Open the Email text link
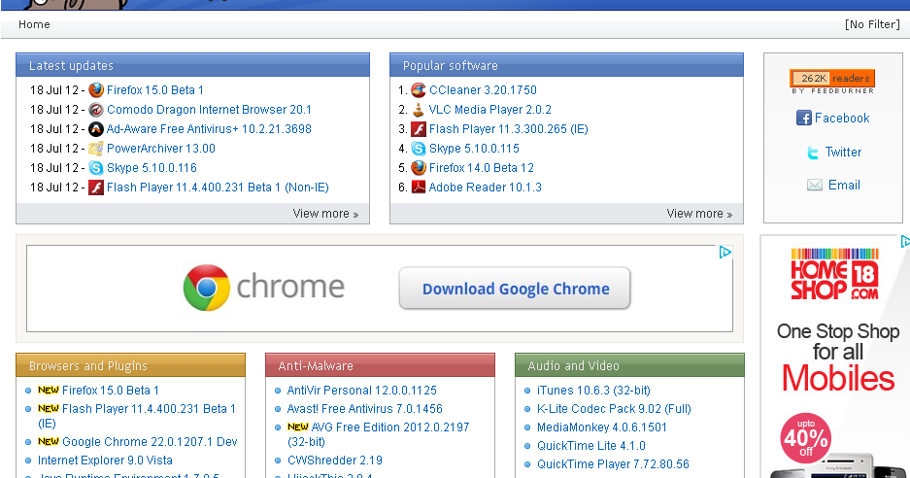The height and width of the screenshot is (478, 910). click(844, 186)
